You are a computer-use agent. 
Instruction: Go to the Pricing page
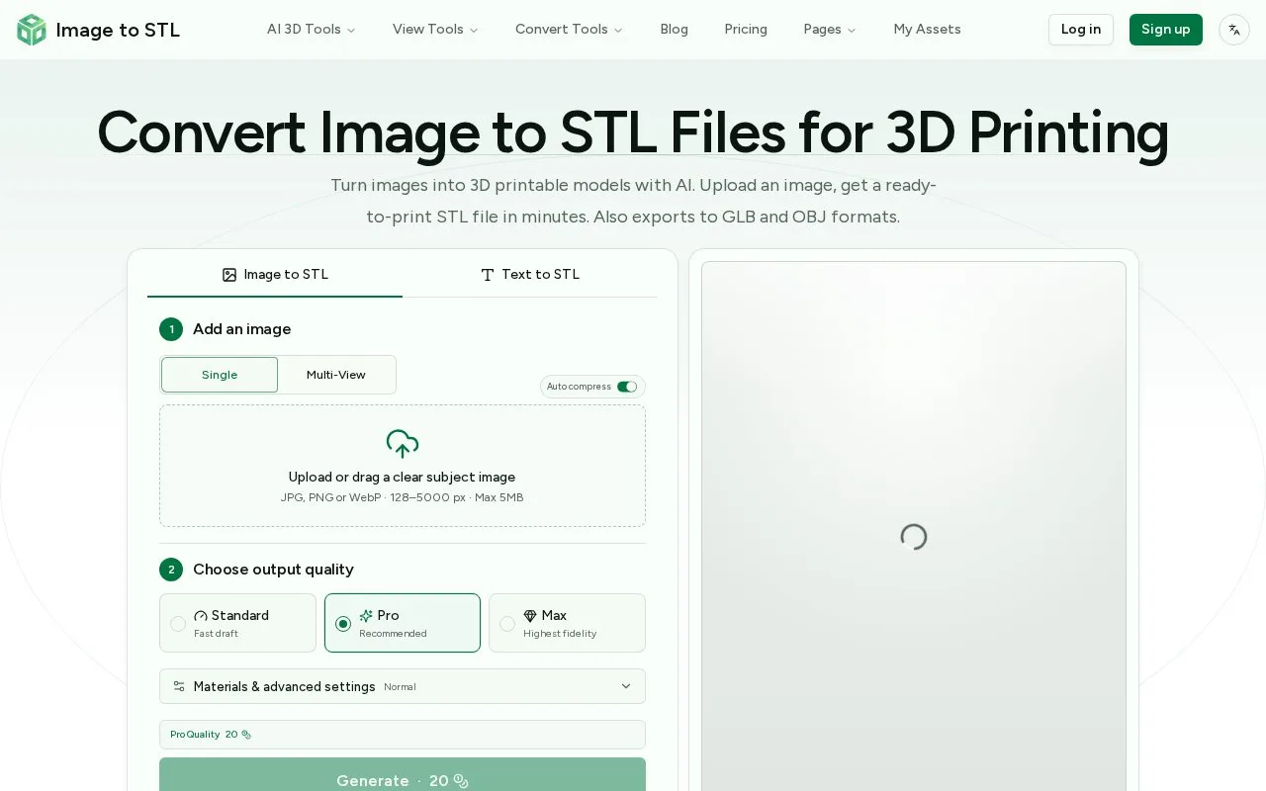(746, 30)
